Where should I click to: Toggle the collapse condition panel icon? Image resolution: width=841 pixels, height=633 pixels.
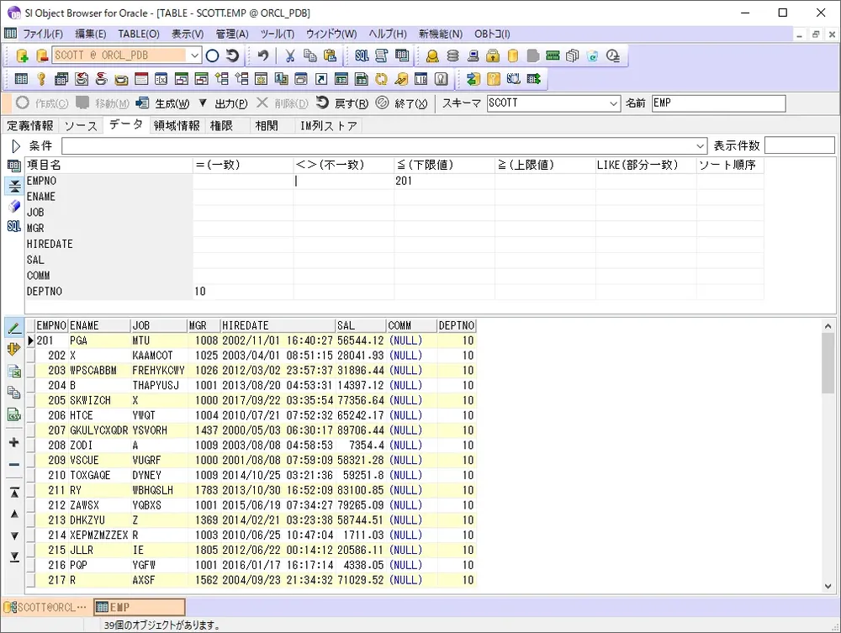pos(14,186)
